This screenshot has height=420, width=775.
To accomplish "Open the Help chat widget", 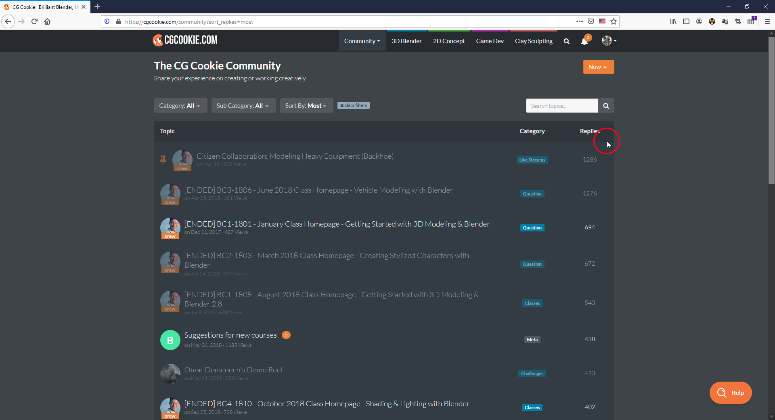I will [731, 393].
